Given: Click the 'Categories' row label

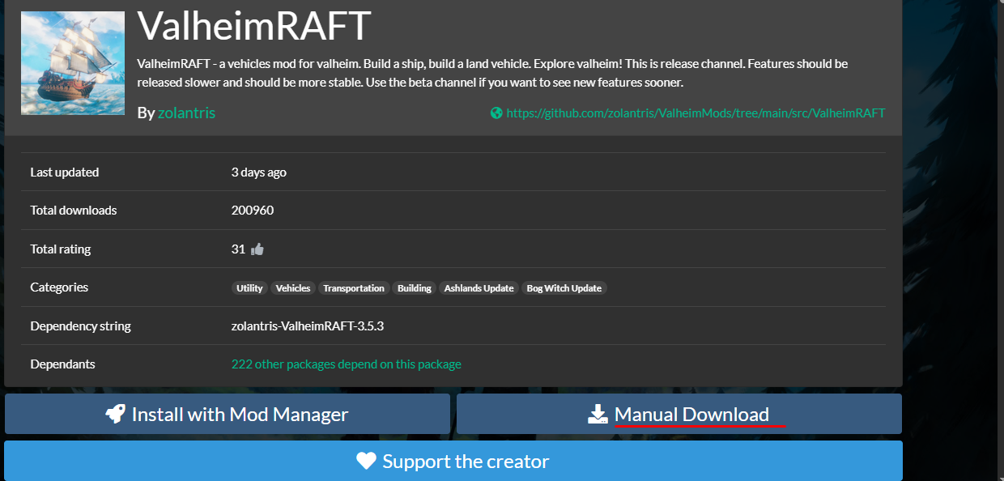Looking at the screenshot, I should point(59,287).
